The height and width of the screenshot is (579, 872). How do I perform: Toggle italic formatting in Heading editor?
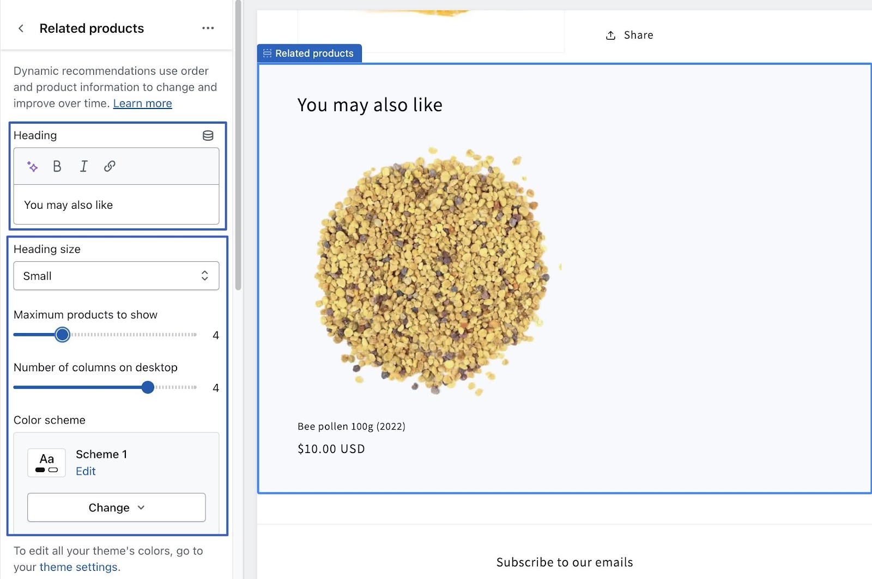pos(83,167)
